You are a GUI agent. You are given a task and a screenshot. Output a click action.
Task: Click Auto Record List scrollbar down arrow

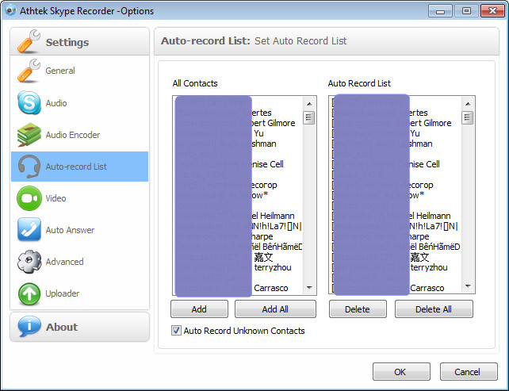pos(468,286)
